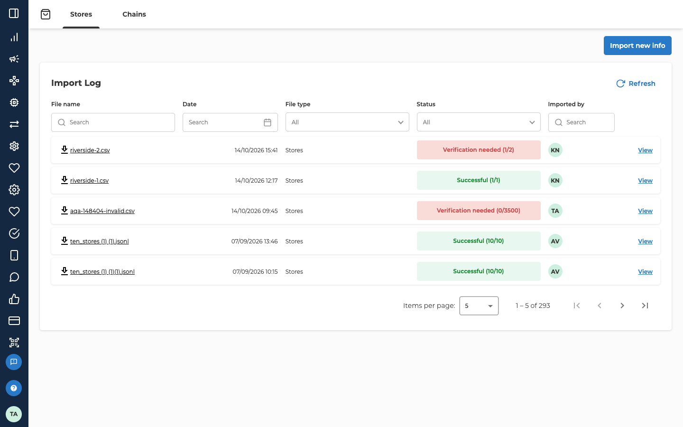Screen dimensions: 683x427
Task: Open the swap arrows icon
Action: (x=14, y=124)
